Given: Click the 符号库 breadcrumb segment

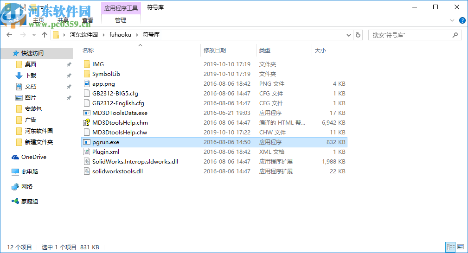Looking at the screenshot, I should [151, 35].
